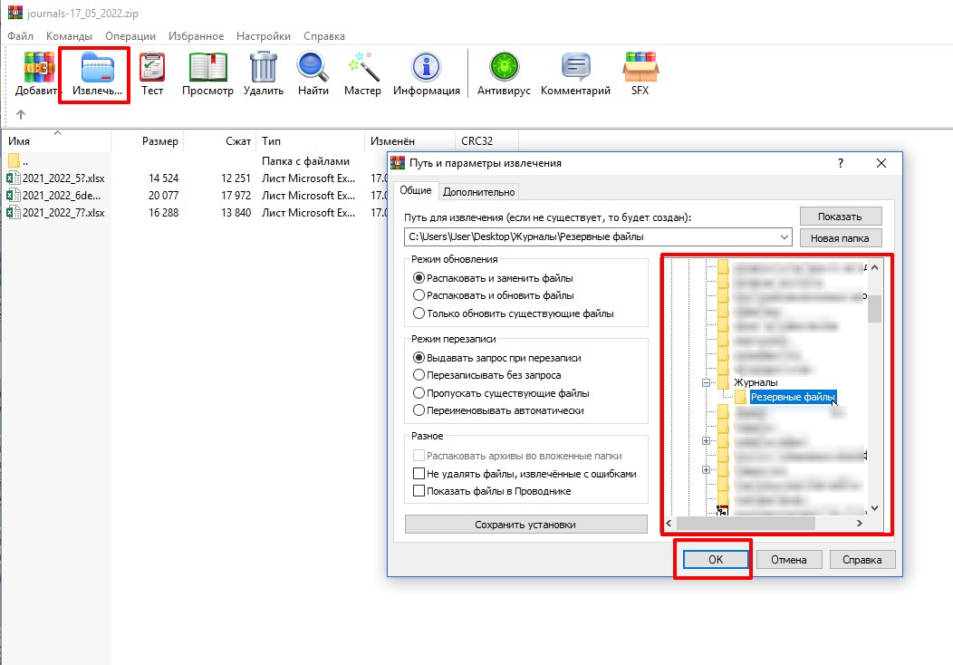Click folder icon next to Журналы

[723, 382]
